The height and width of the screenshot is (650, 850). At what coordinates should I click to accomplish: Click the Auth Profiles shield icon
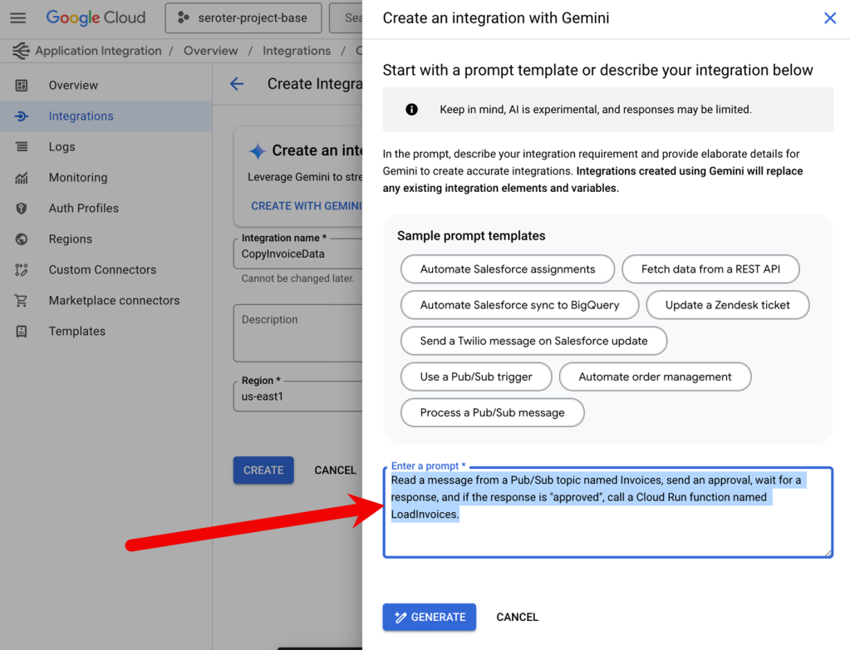pyautogui.click(x=22, y=209)
